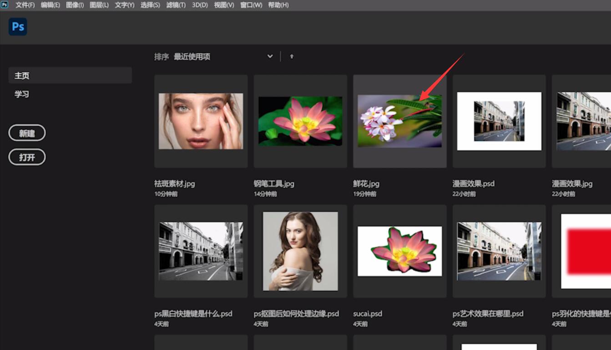Open the 图层(L) menu
The image size is (611, 350).
point(99,5)
